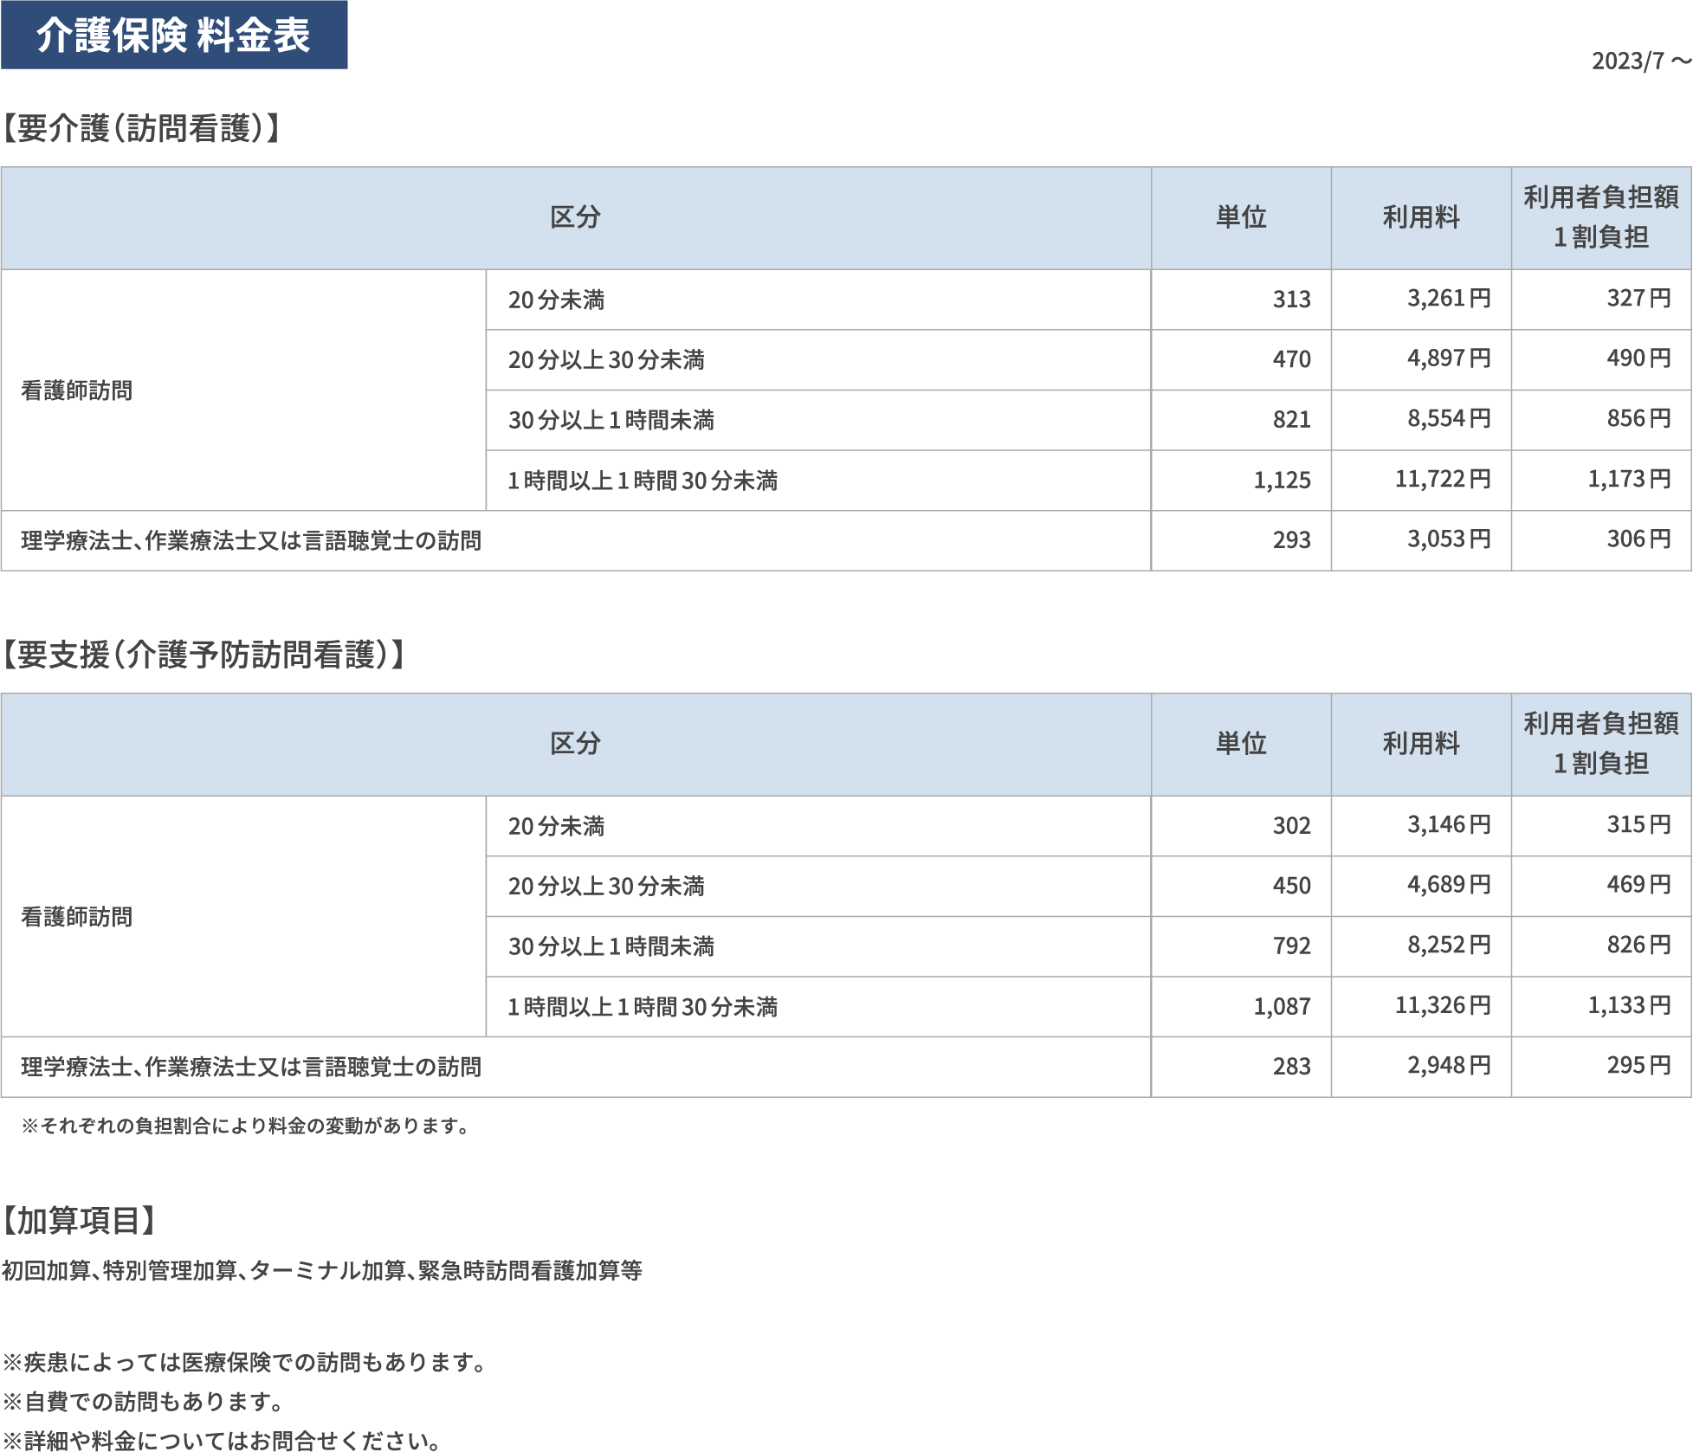The width and height of the screenshot is (1693, 1452).
Task: Click the 3,261円 fee cell
Action: point(1448,299)
